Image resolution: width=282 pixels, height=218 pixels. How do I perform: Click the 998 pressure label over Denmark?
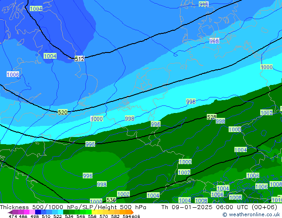point(214,41)
